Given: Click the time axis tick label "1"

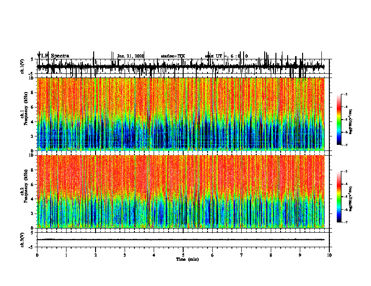Looking at the screenshot, I should pyautogui.click(x=66, y=255).
